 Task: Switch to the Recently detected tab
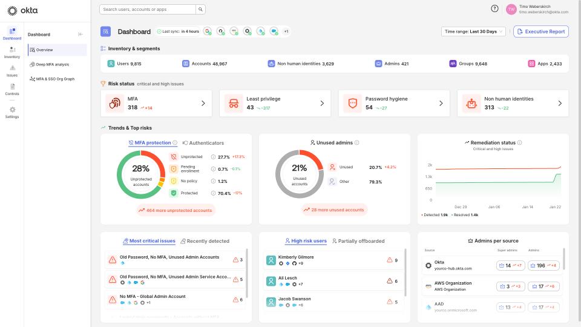point(205,241)
